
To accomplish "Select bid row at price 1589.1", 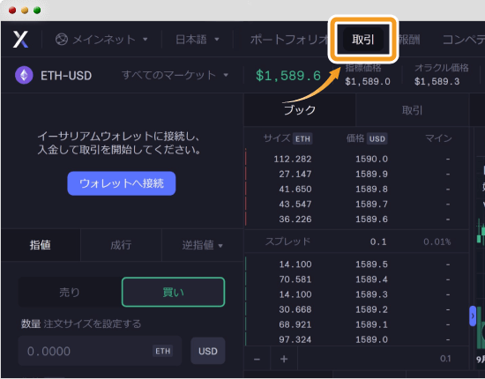I will tap(357, 324).
